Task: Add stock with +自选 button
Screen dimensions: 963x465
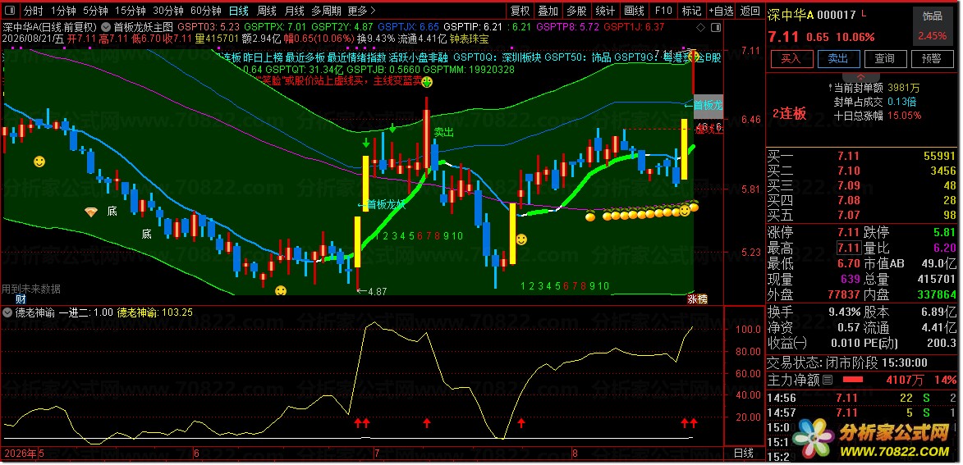Action: (721, 11)
